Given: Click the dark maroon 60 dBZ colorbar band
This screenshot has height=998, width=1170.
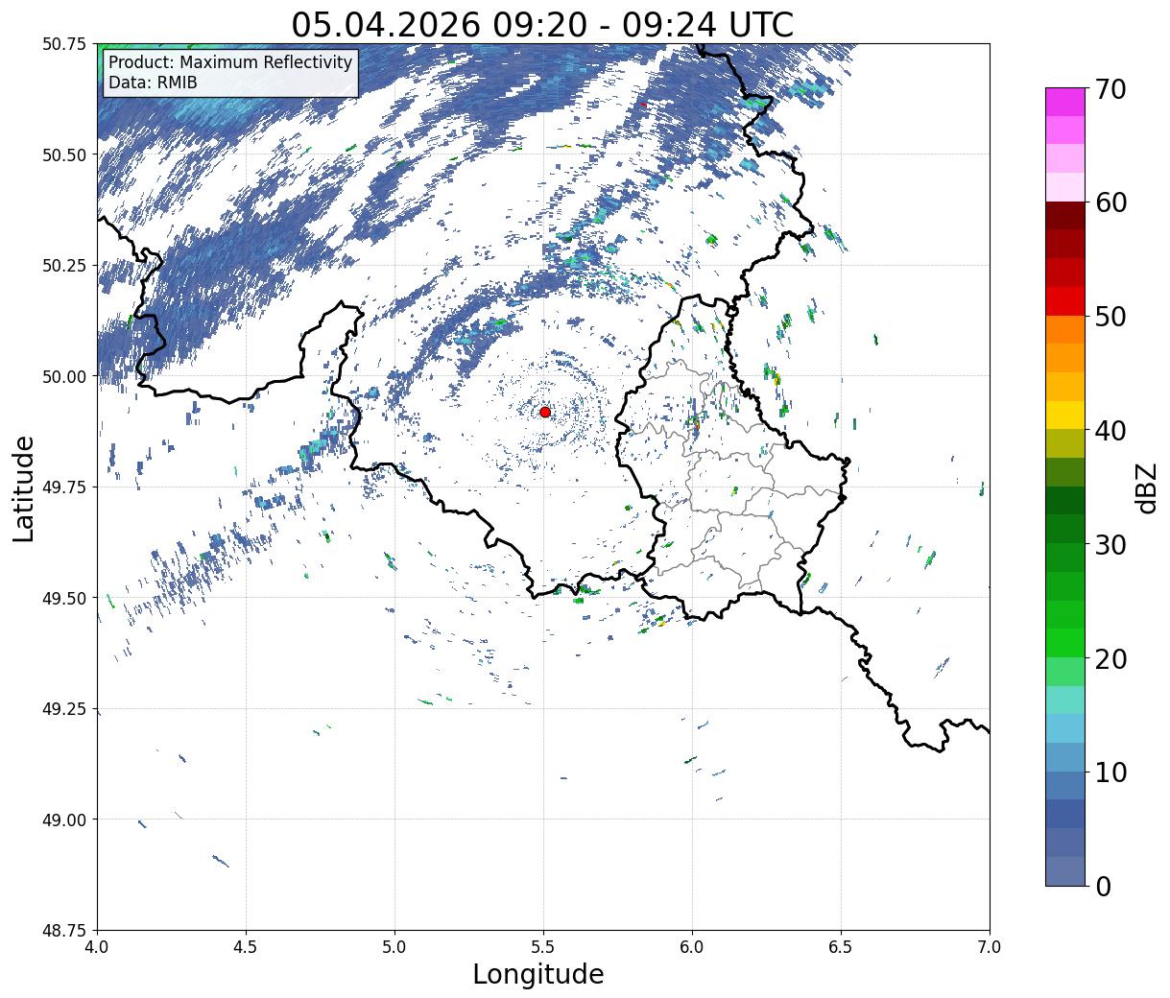Looking at the screenshot, I should [1065, 215].
